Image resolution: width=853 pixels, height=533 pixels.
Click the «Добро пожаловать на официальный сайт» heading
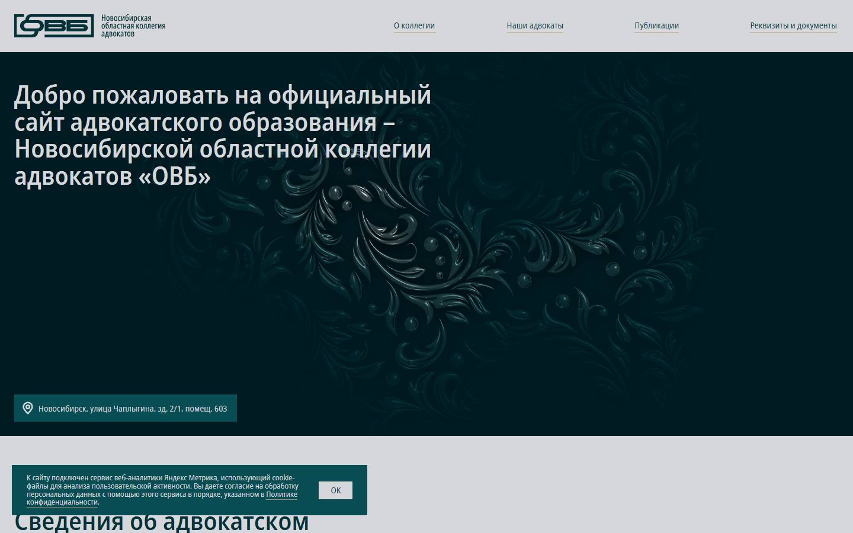pyautogui.click(x=223, y=136)
